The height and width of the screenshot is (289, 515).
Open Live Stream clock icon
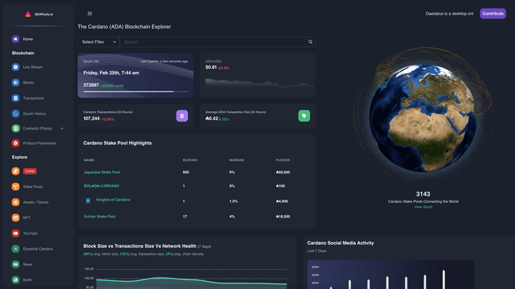click(15, 67)
